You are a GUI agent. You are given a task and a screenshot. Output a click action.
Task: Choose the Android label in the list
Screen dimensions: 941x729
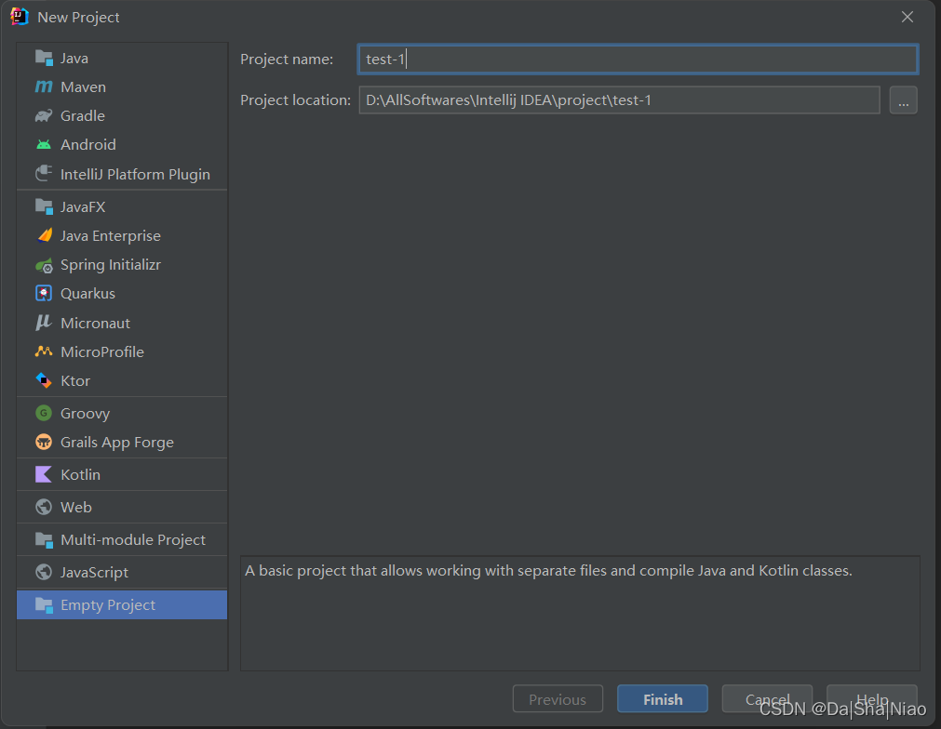[88, 144]
